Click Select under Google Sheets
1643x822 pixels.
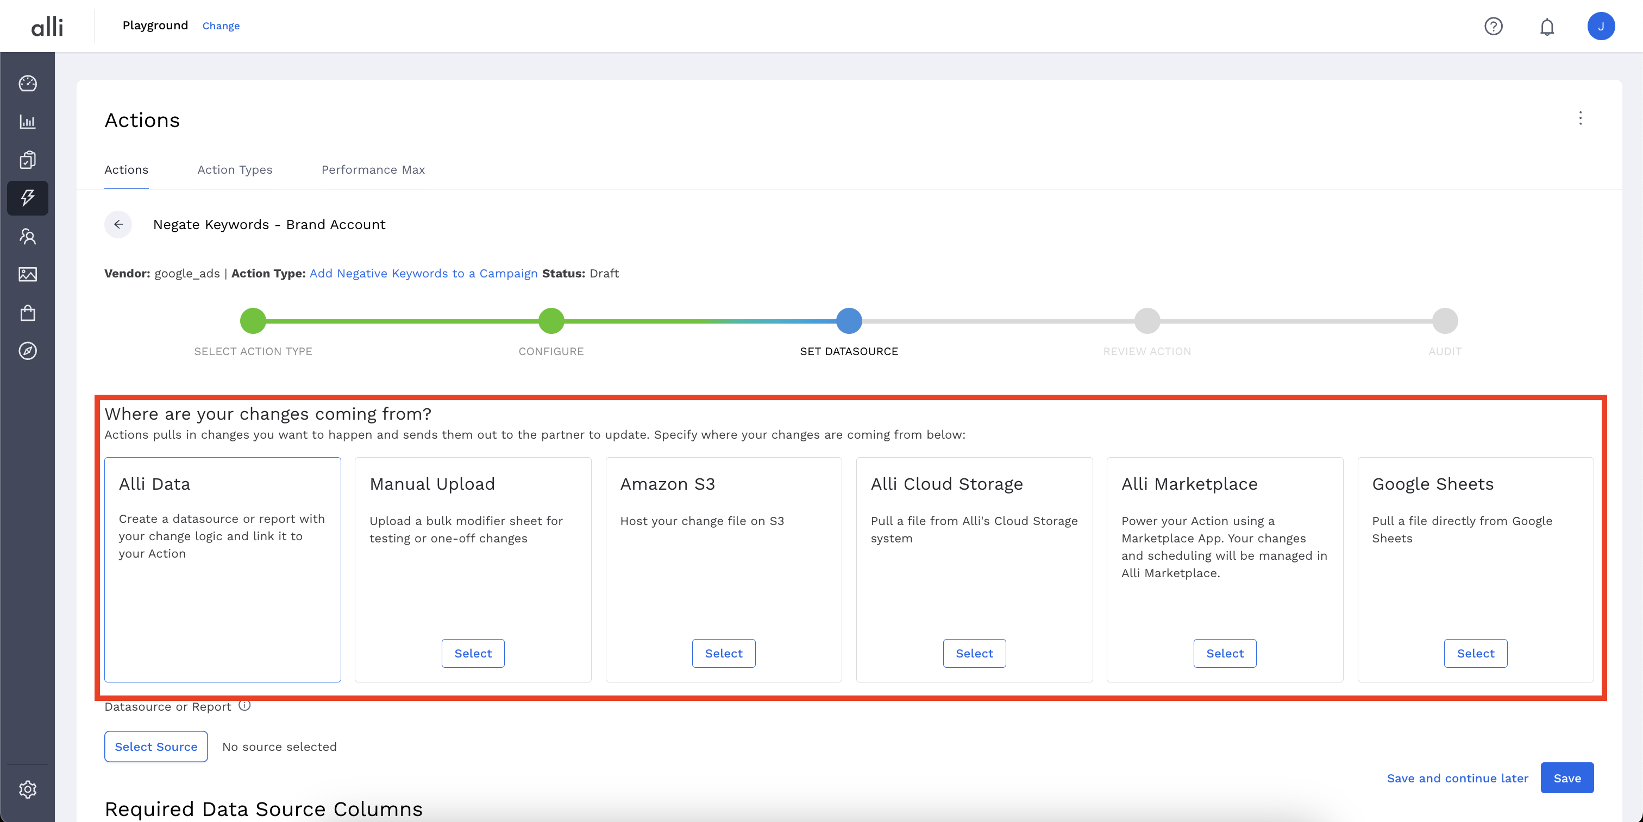point(1475,653)
